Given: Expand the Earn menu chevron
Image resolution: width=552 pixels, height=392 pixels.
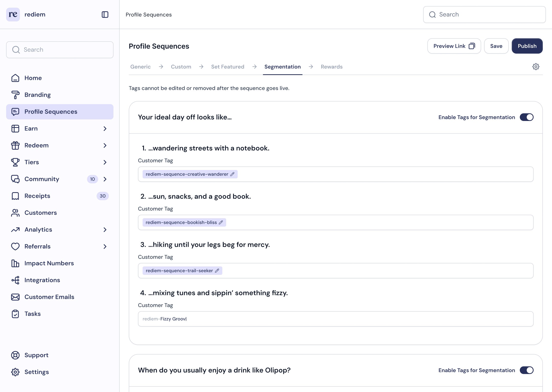Looking at the screenshot, I should coord(105,128).
